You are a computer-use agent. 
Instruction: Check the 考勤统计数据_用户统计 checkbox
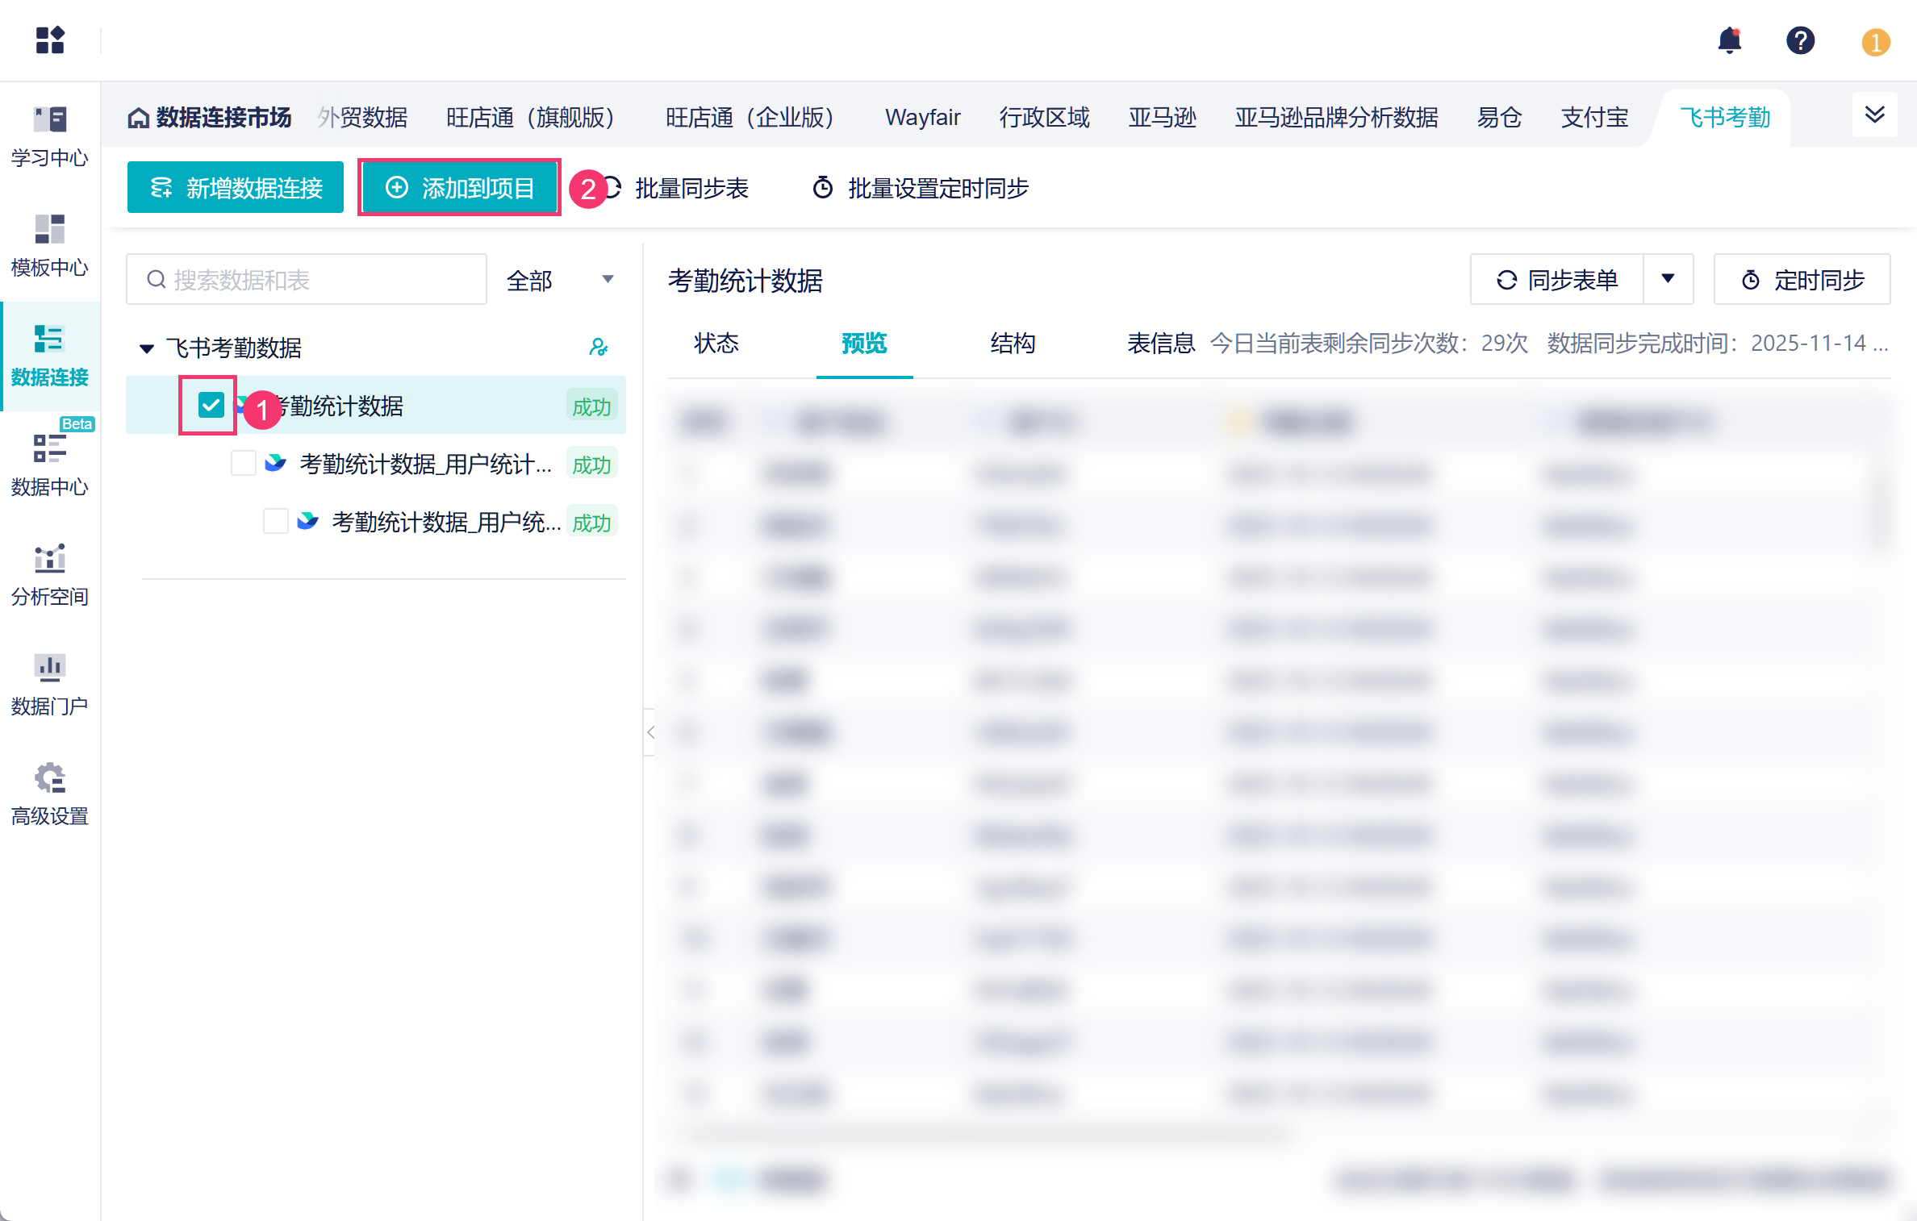[x=243, y=464]
